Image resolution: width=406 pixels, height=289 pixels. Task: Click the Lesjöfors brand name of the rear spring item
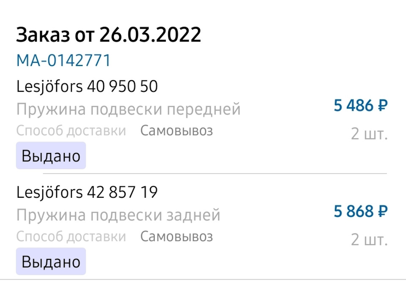(49, 193)
